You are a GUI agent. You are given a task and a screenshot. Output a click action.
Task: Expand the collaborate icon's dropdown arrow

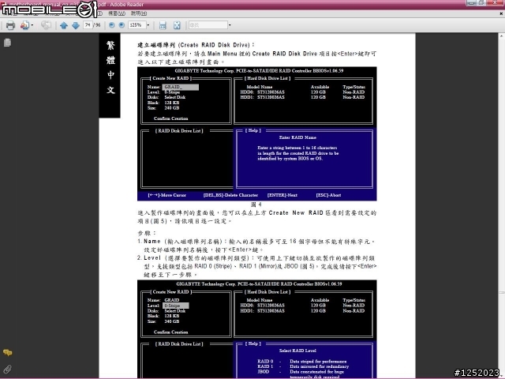coord(32,25)
